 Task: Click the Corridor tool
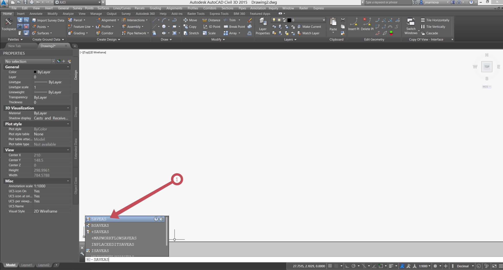pos(104,33)
